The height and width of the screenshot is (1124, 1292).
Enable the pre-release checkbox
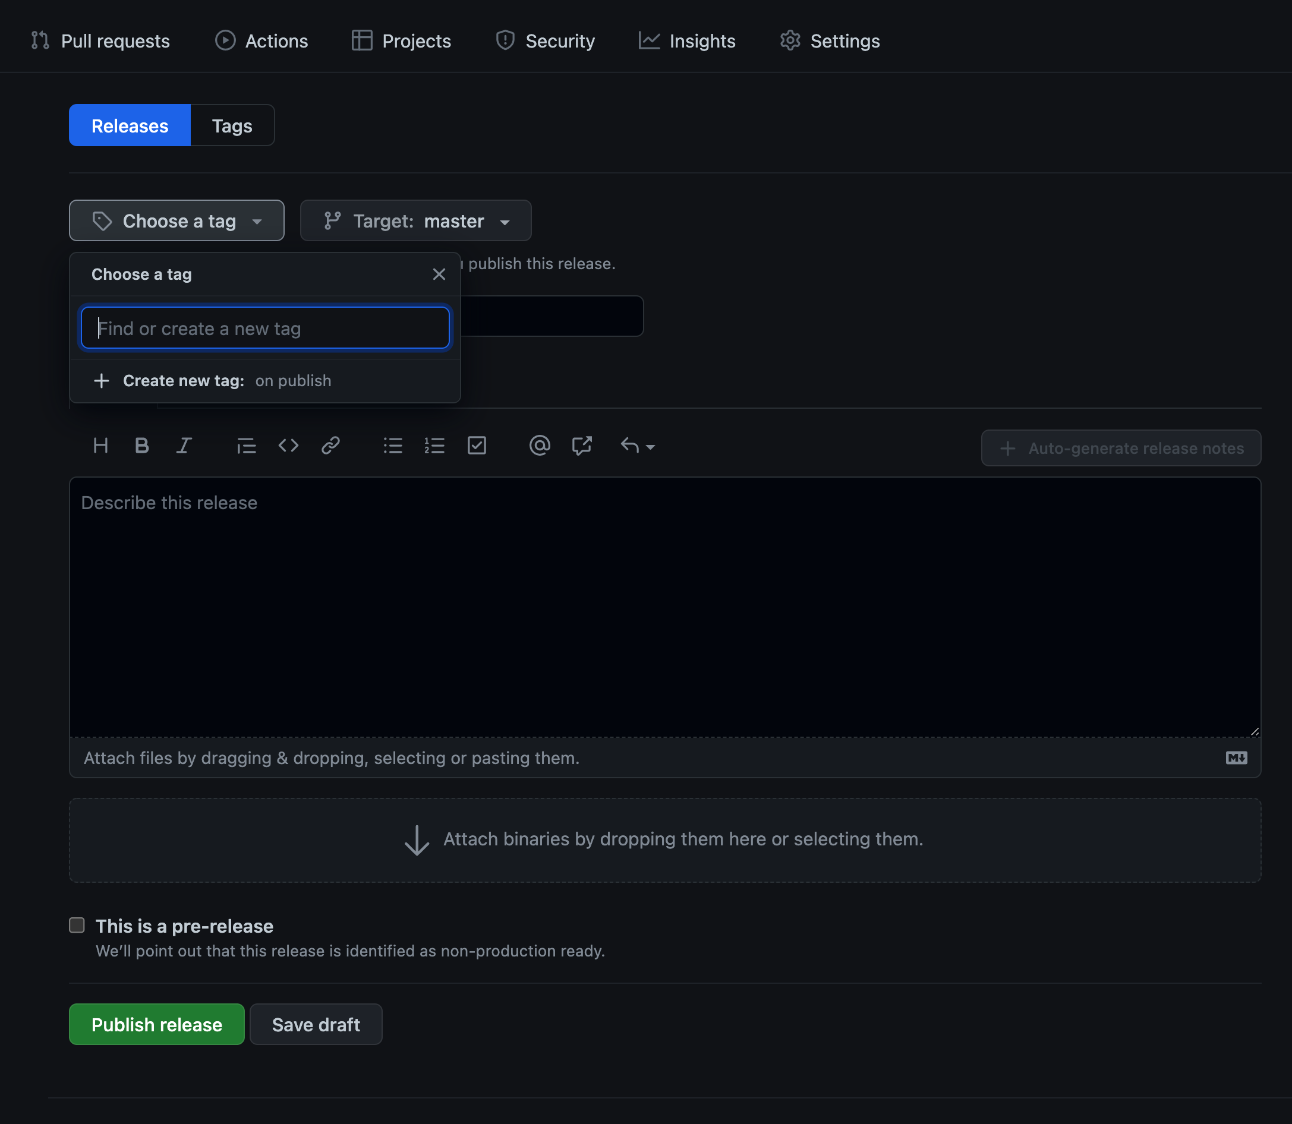point(77,925)
